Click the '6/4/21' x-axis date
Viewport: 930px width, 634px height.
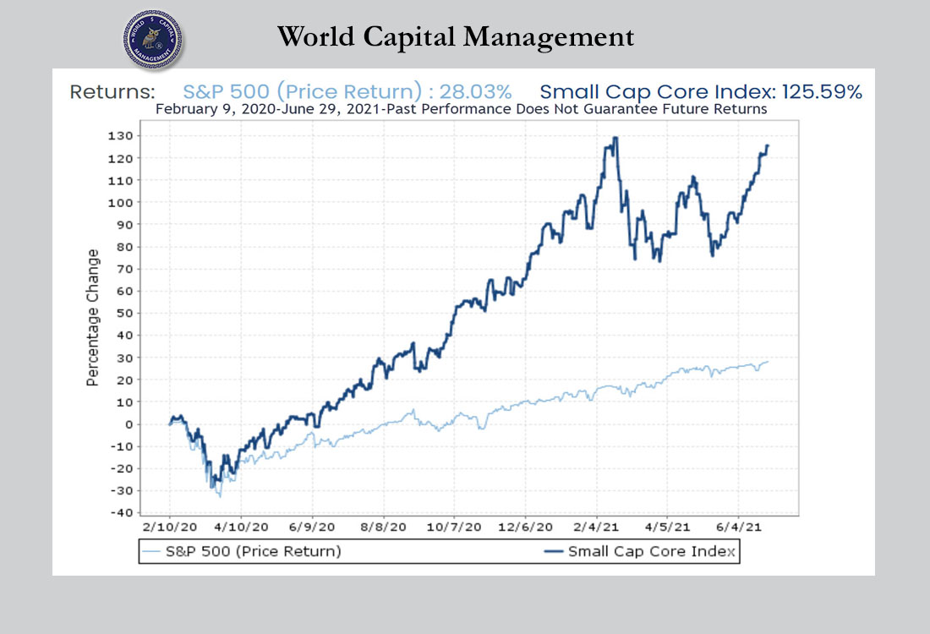[x=738, y=527]
